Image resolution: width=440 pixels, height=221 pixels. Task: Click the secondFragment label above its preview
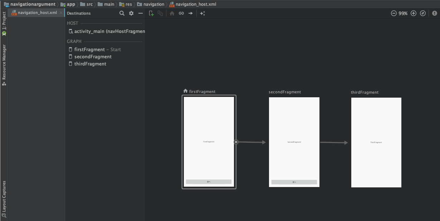point(285,92)
